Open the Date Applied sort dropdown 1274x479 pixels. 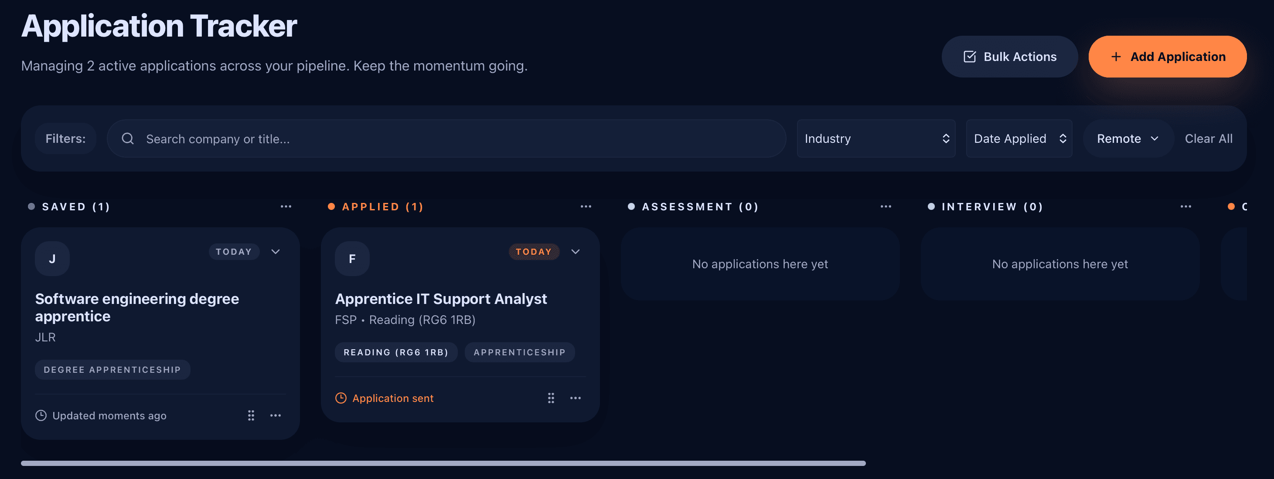[1019, 138]
